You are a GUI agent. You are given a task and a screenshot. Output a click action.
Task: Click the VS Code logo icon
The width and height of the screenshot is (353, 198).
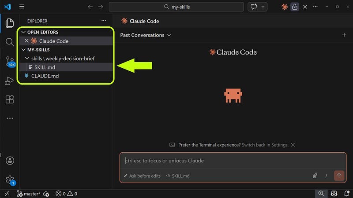[8, 7]
